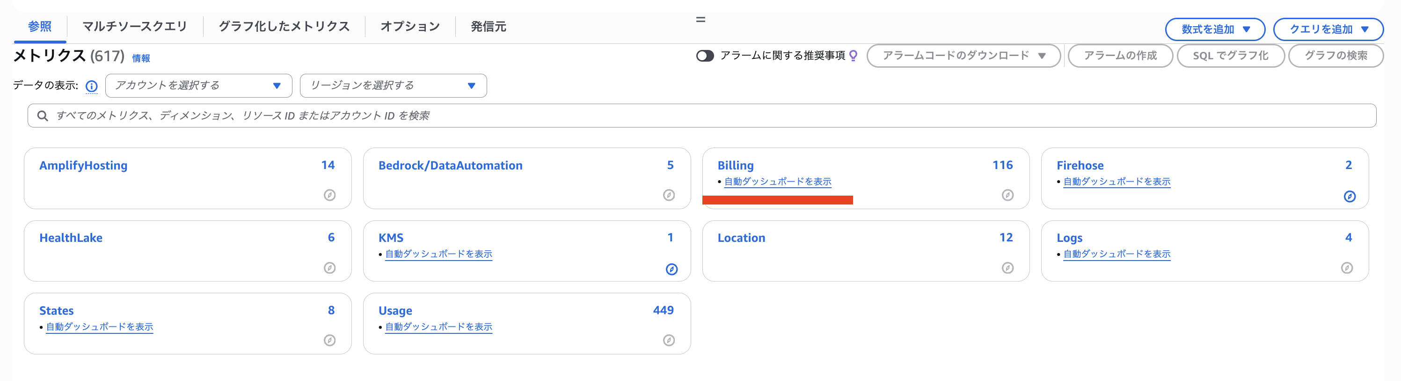Expand クエリを追加 dropdown button
This screenshot has height=381, width=1401.
[1328, 29]
